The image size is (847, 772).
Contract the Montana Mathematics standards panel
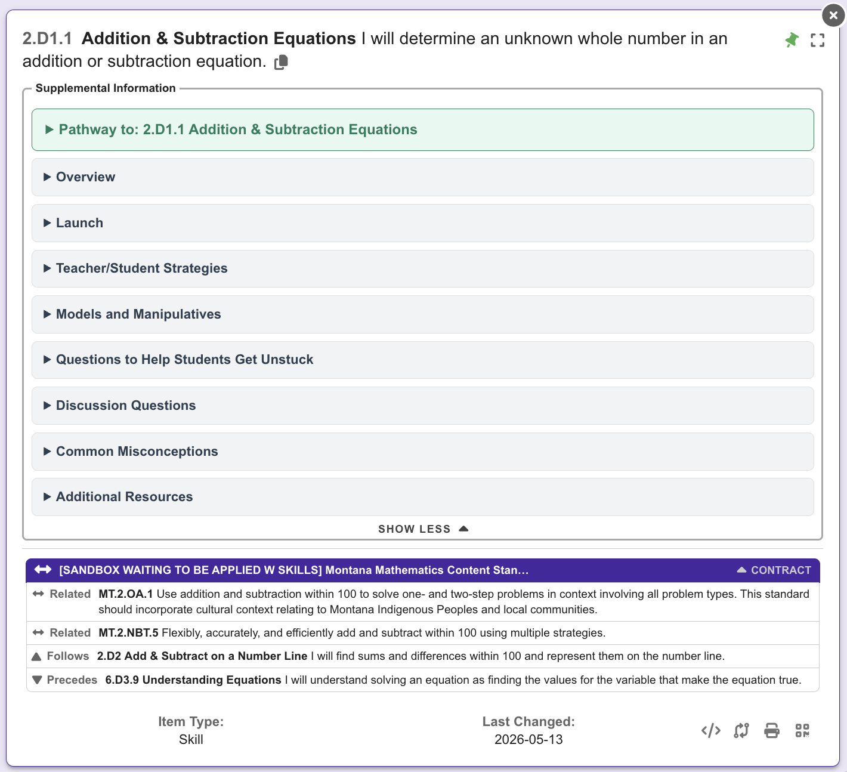[774, 570]
